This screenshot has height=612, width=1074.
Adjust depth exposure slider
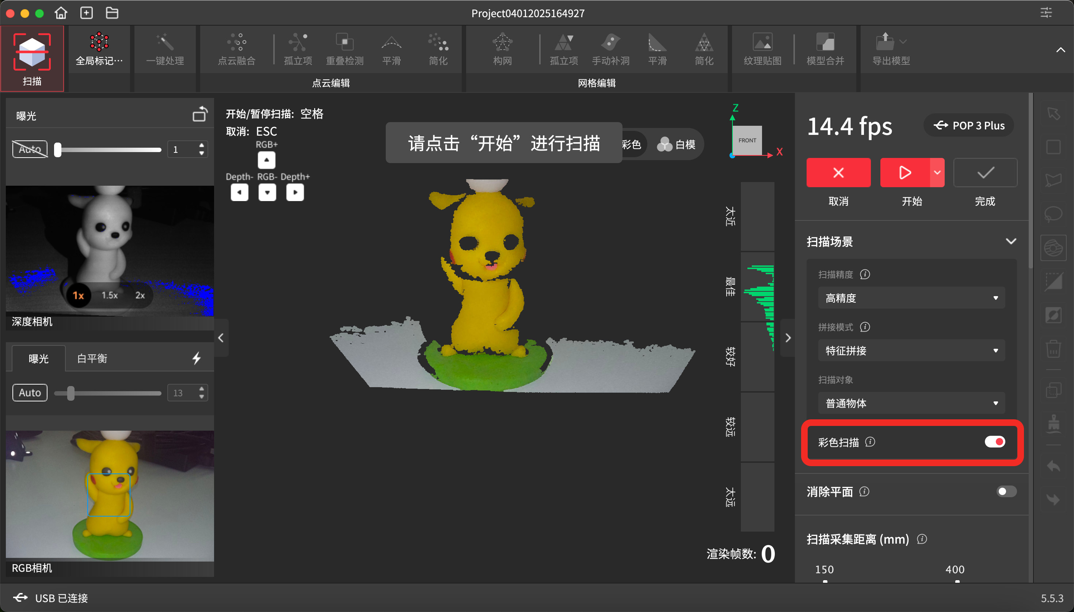[58, 150]
